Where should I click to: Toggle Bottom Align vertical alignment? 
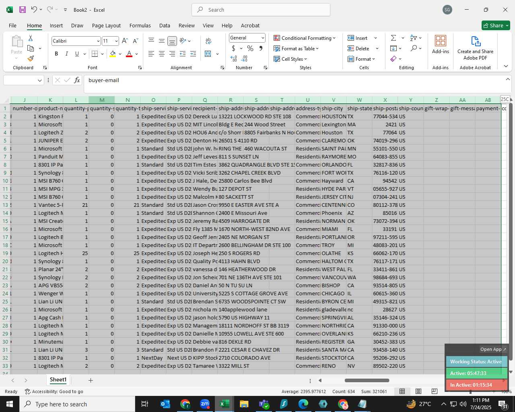[172, 41]
